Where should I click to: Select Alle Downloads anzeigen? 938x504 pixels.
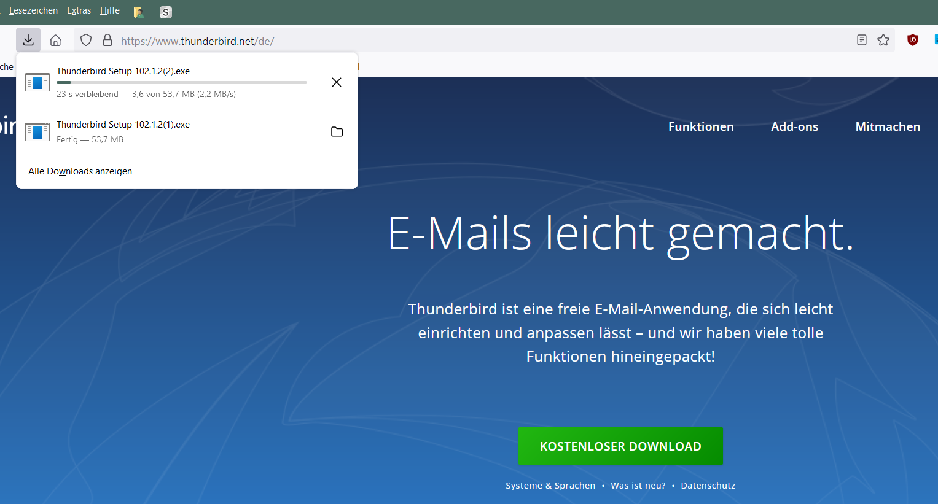pyautogui.click(x=80, y=171)
